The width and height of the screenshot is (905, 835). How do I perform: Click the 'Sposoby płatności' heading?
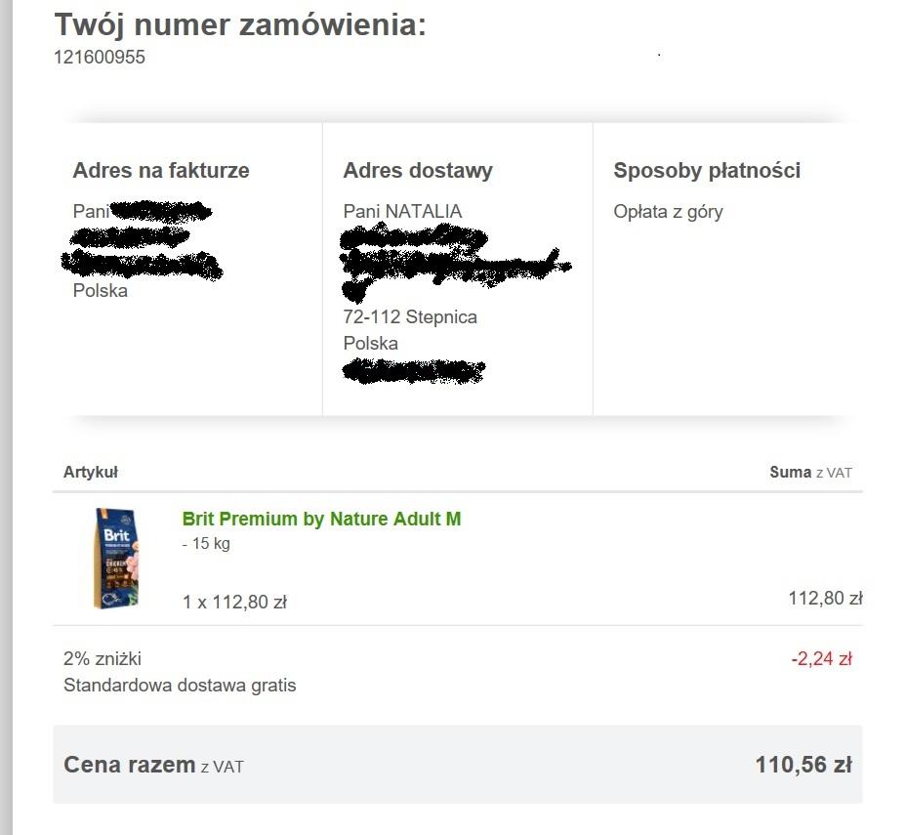(x=707, y=171)
